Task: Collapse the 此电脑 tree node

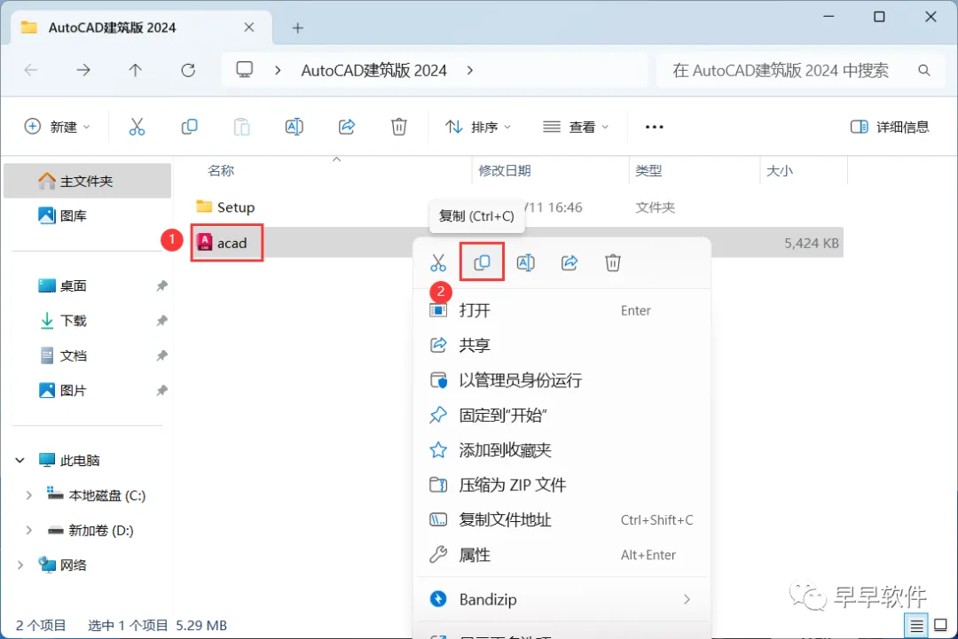Action: (20, 460)
